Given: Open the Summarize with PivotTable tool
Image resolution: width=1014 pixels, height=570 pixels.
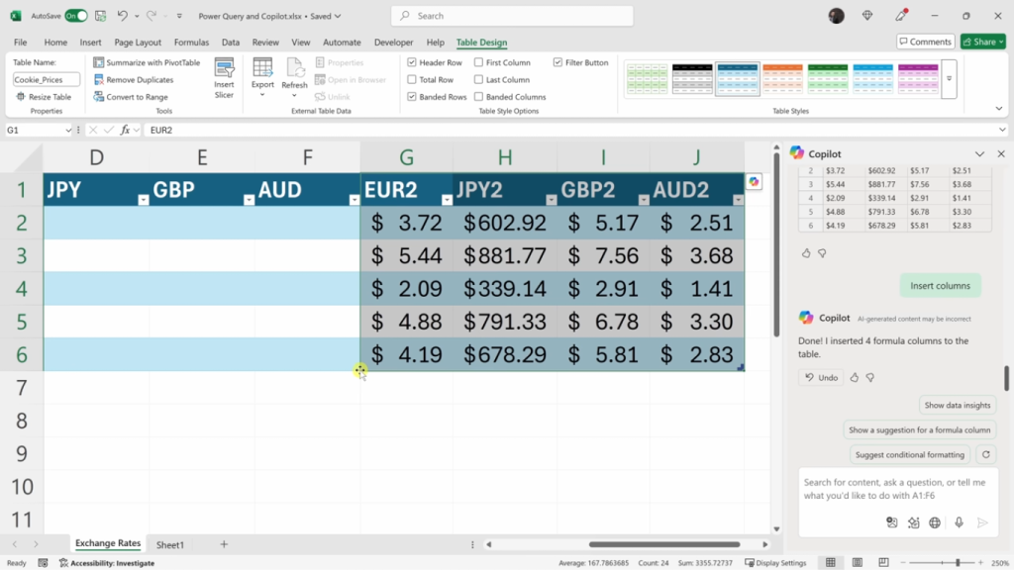Looking at the screenshot, I should point(146,61).
